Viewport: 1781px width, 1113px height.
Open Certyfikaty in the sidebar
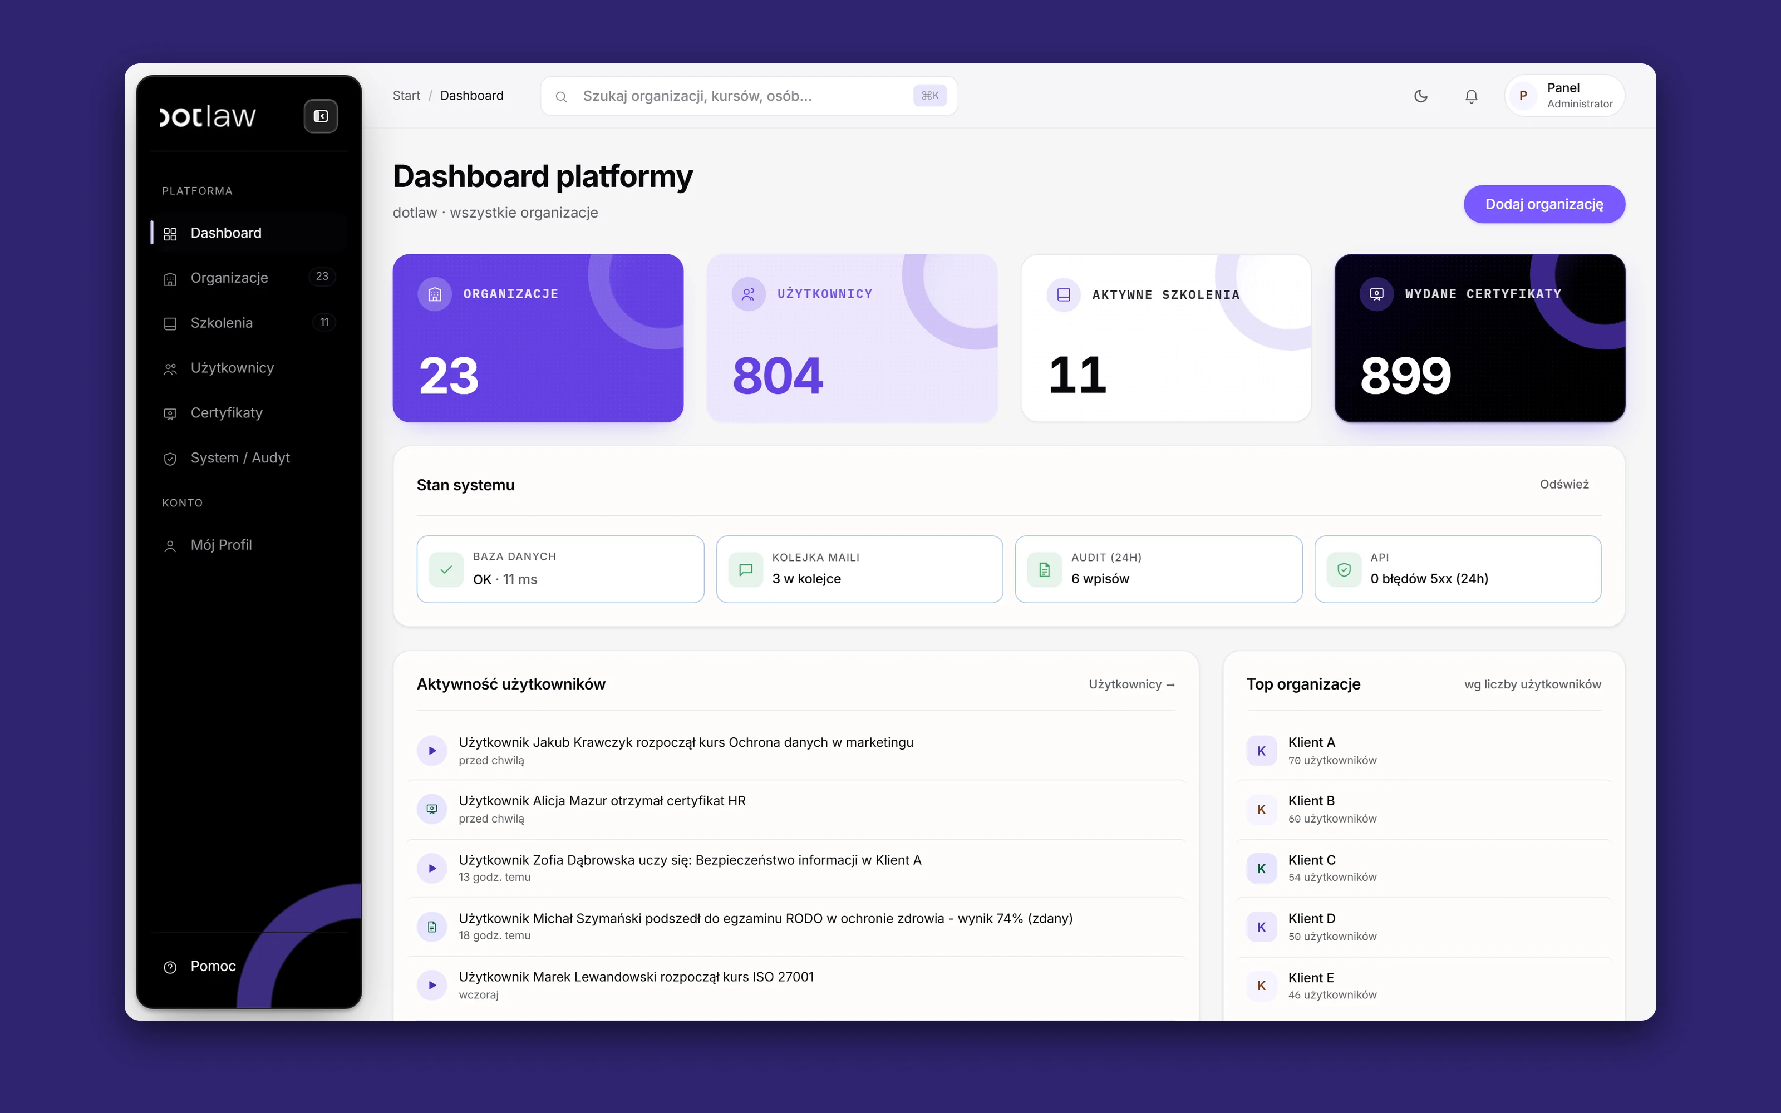[249, 412]
